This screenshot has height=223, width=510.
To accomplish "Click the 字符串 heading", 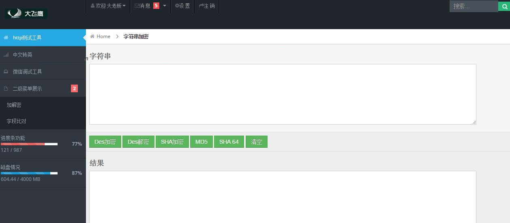I will tap(100, 56).
